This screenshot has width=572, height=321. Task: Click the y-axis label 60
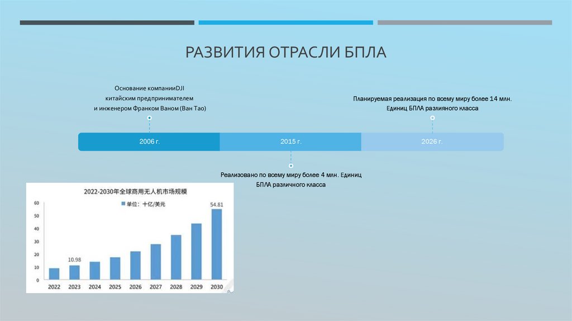36,203
